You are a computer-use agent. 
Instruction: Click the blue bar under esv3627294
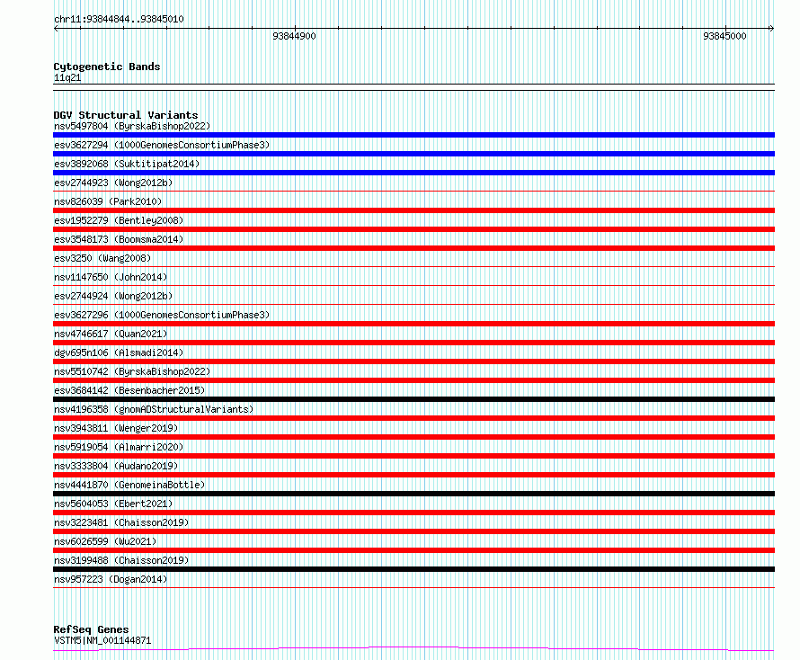point(413,154)
